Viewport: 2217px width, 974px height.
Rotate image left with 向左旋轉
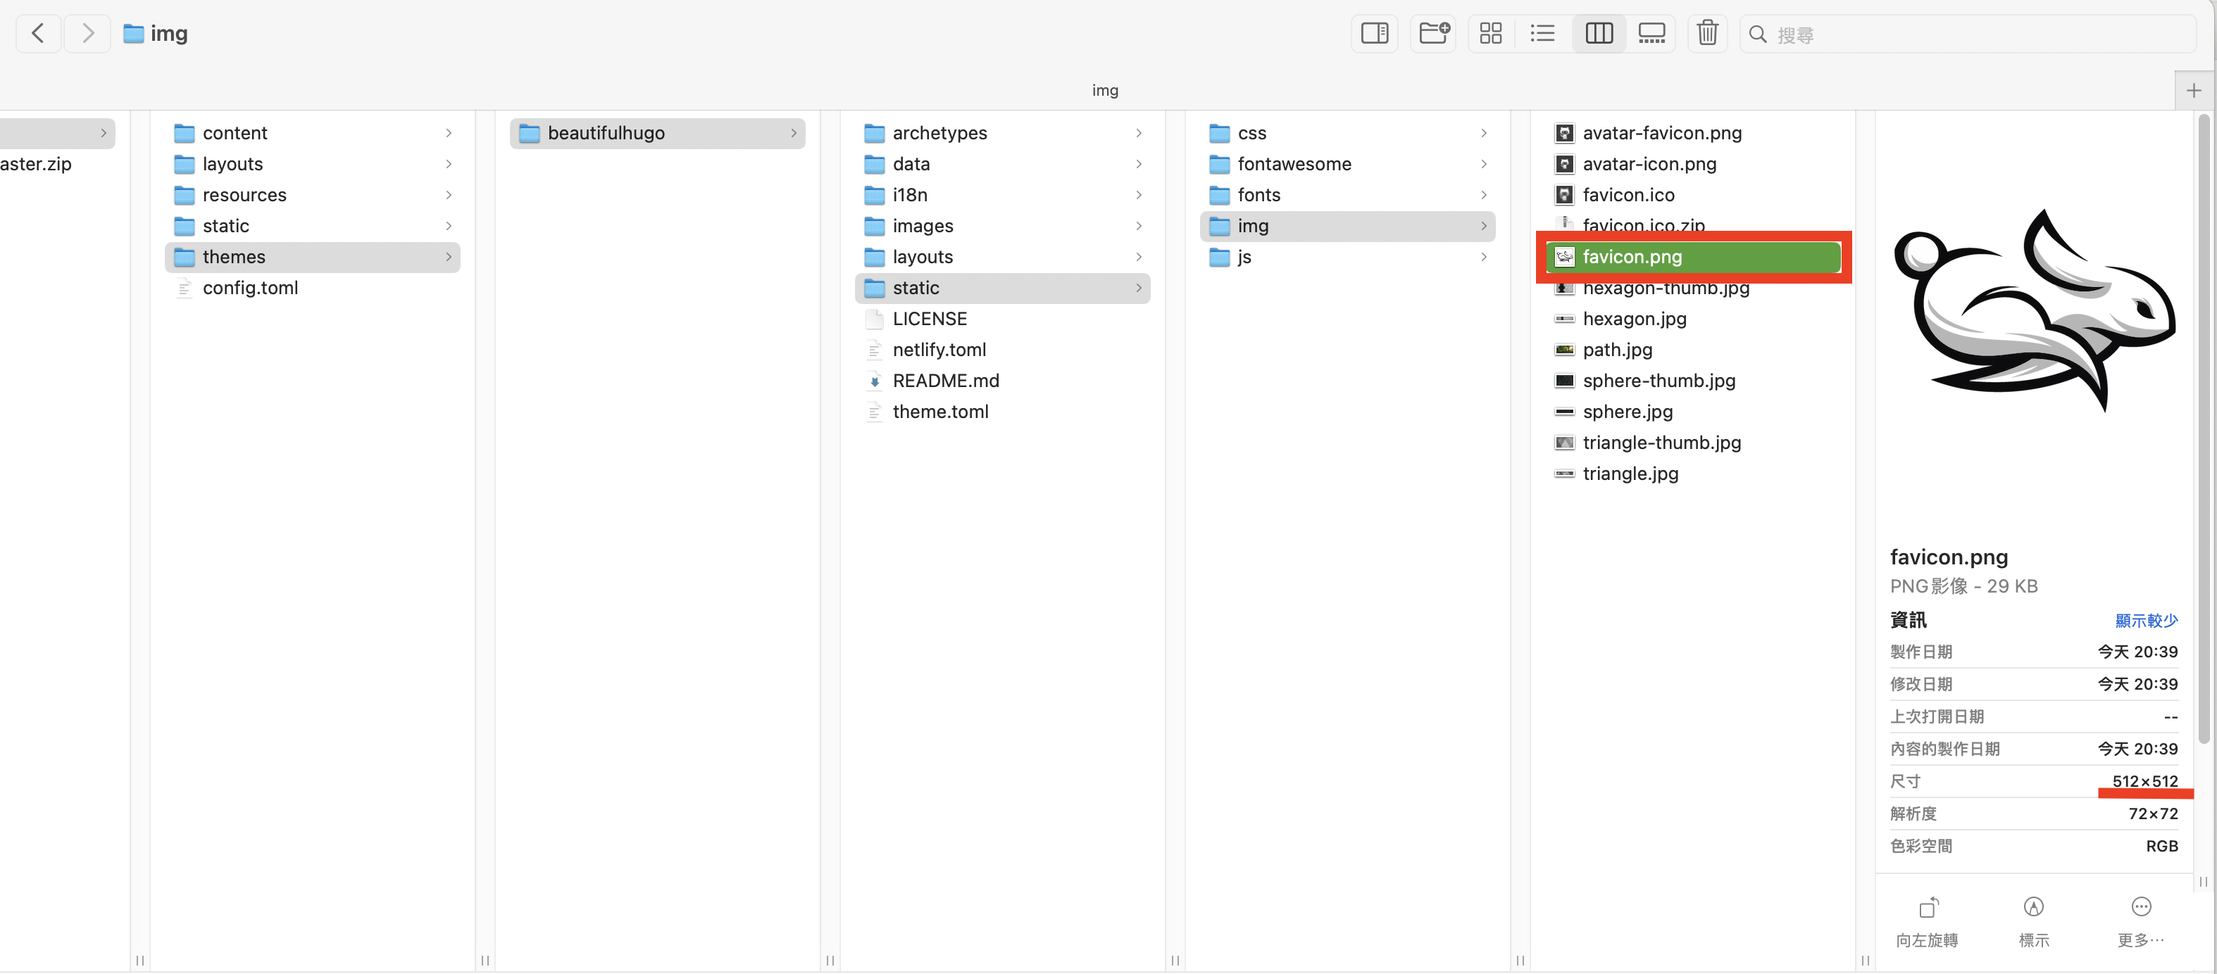coord(1927,921)
